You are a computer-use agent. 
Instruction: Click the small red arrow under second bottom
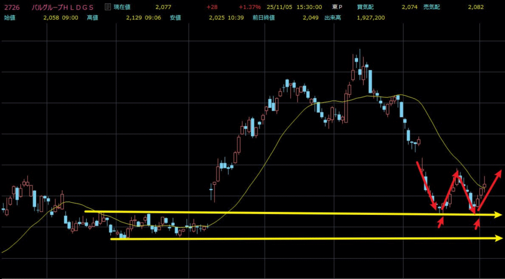(x=477, y=223)
